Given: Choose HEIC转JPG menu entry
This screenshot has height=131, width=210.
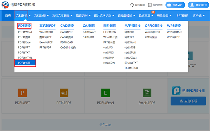Looking at the screenshot, I should pos(110,32).
